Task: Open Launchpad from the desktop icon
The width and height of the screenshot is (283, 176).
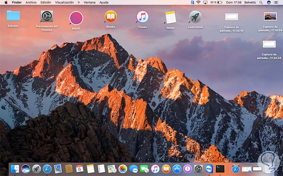Action: tap(195, 17)
